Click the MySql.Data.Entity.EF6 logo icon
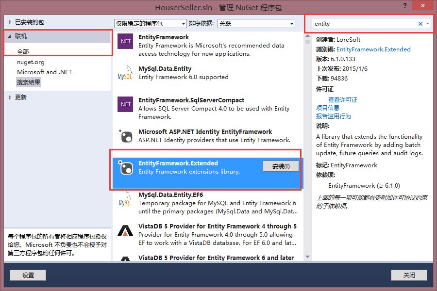The image size is (437, 291). pos(125,199)
